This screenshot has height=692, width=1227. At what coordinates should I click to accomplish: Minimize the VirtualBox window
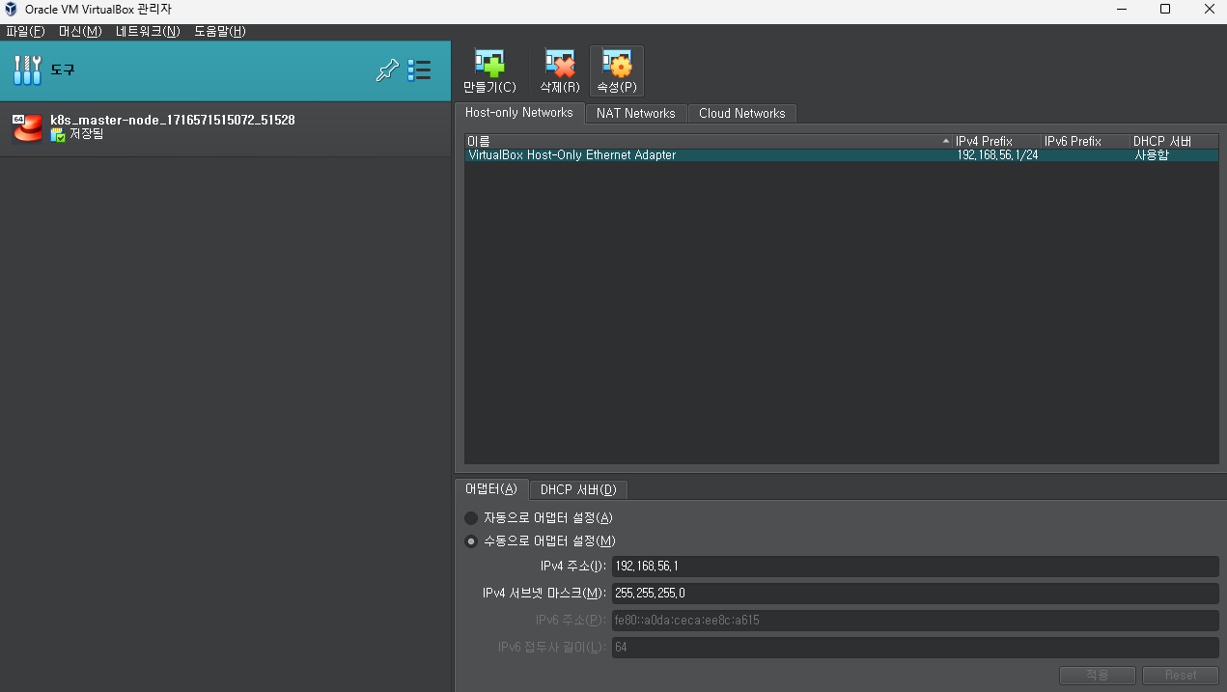click(1121, 10)
